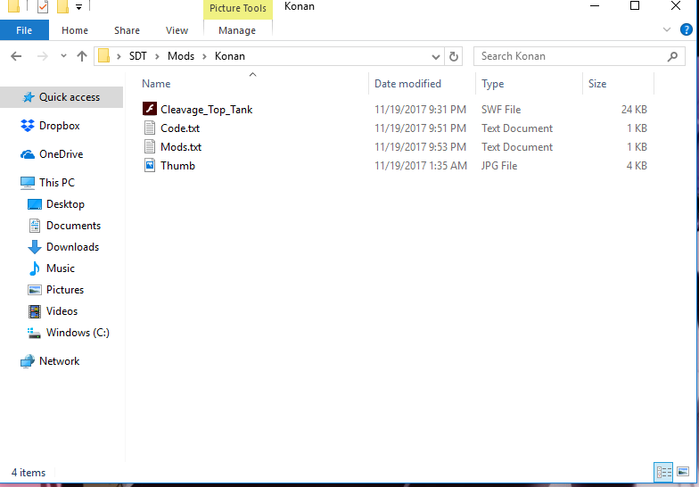Switch to the View ribbon tab
The height and width of the screenshot is (487, 699).
177,30
